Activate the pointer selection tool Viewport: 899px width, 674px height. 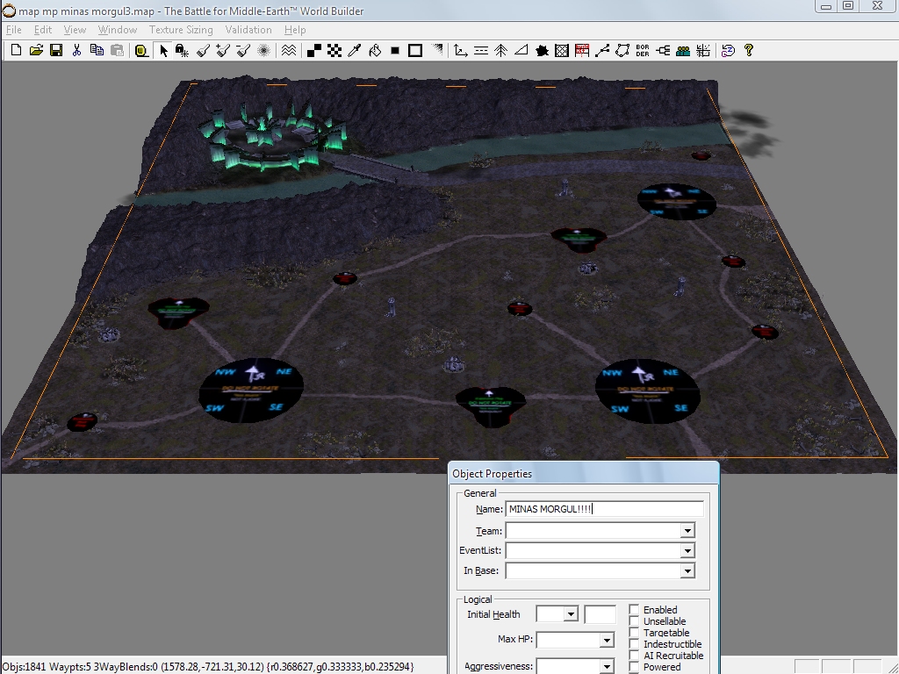coord(163,50)
